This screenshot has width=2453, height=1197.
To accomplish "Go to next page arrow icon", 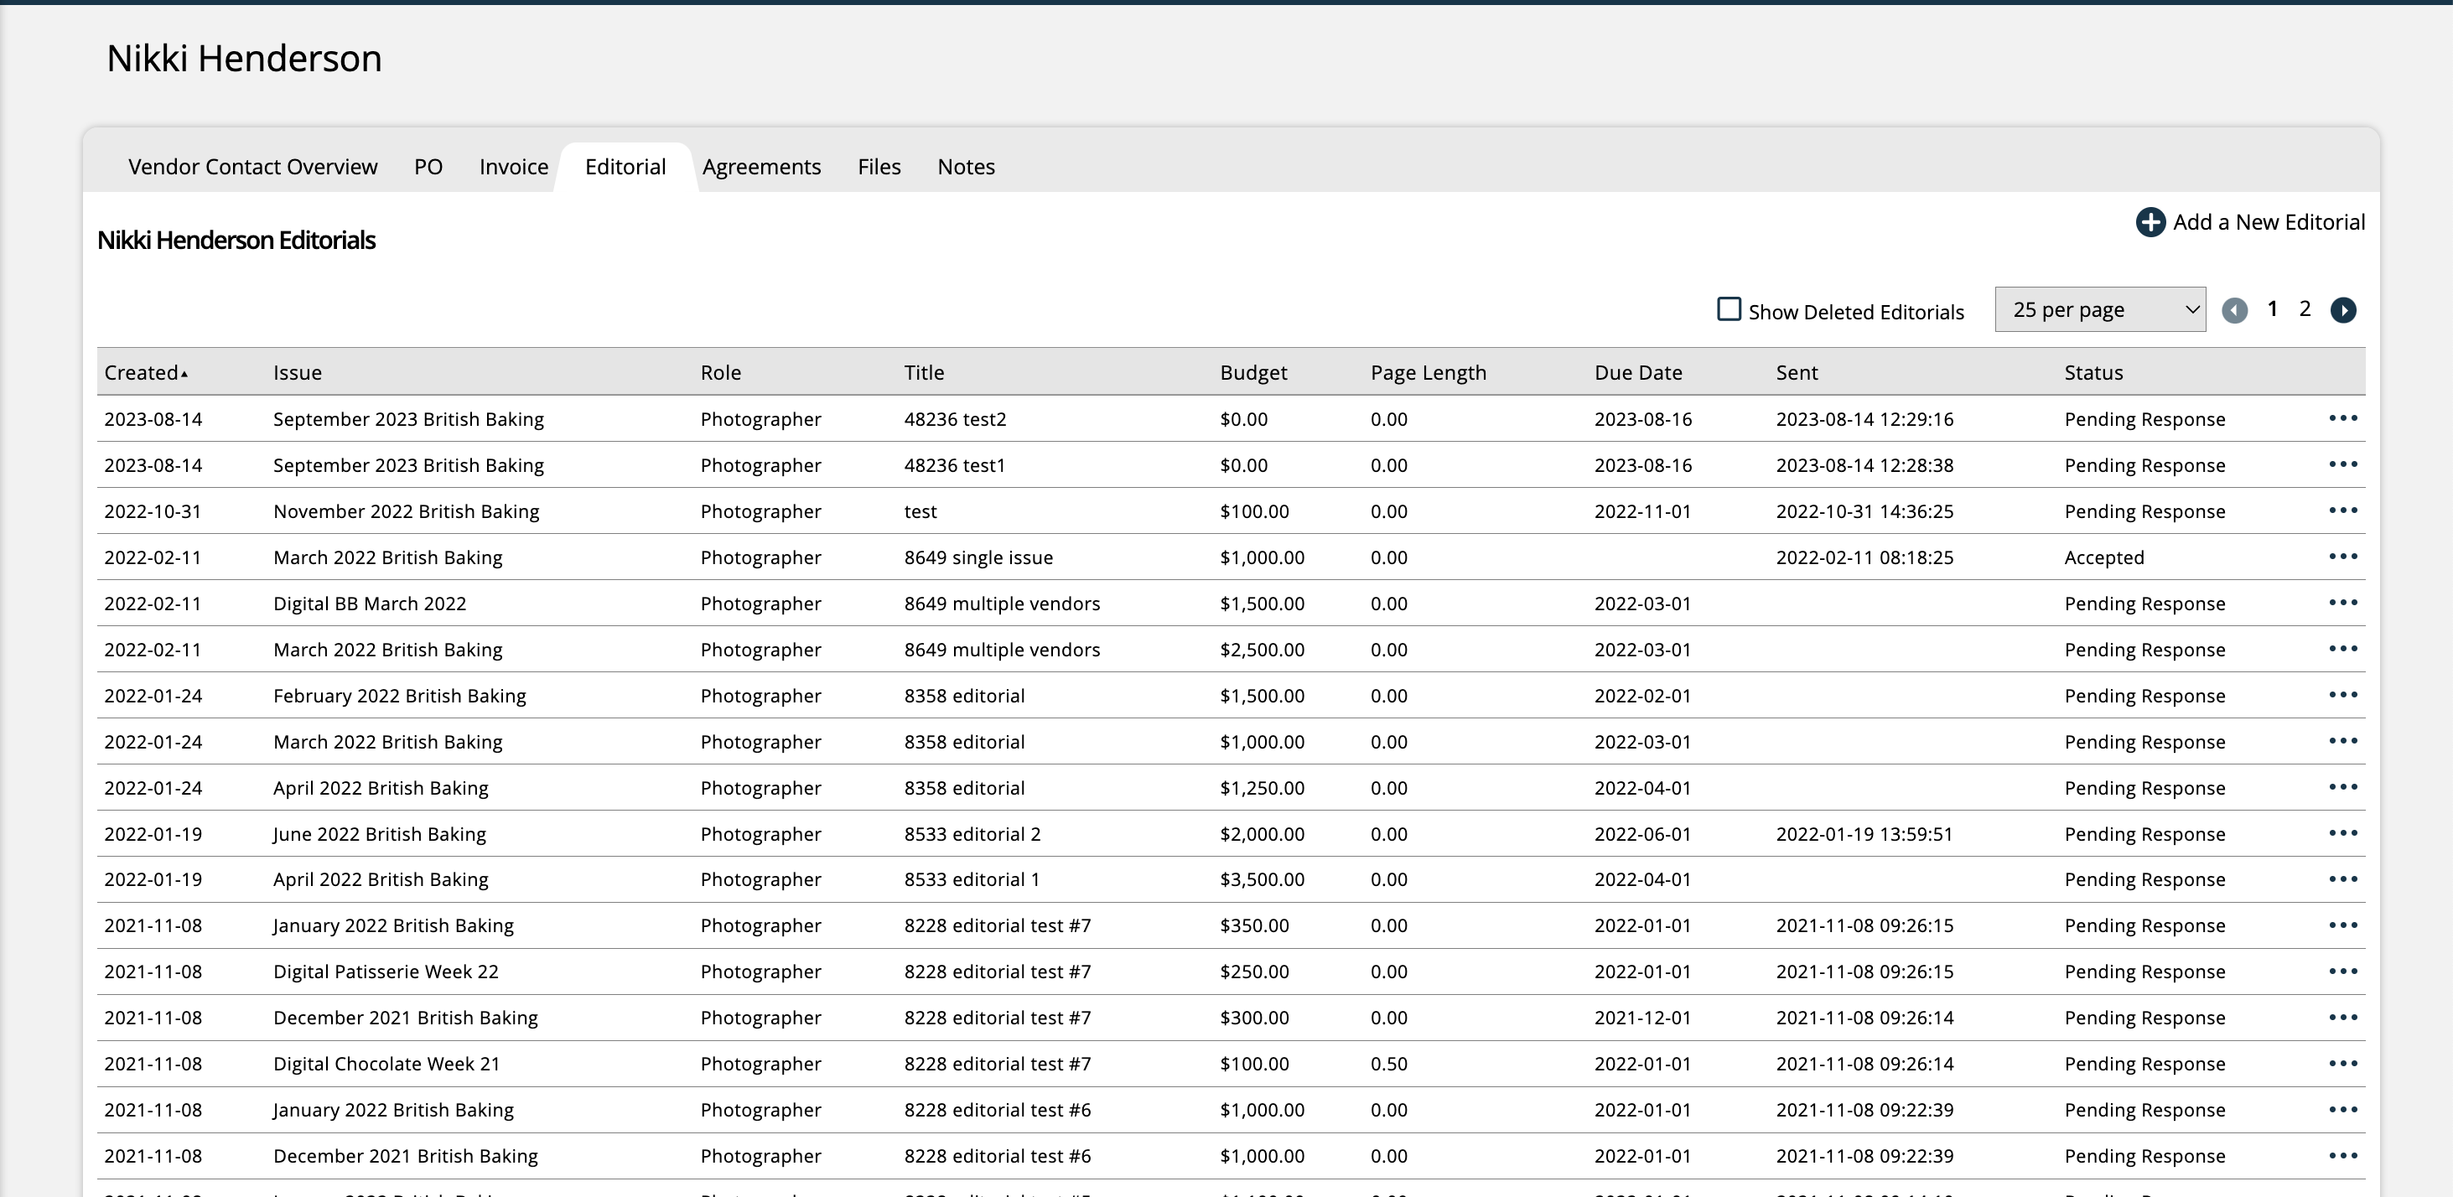I will pyautogui.click(x=2342, y=310).
